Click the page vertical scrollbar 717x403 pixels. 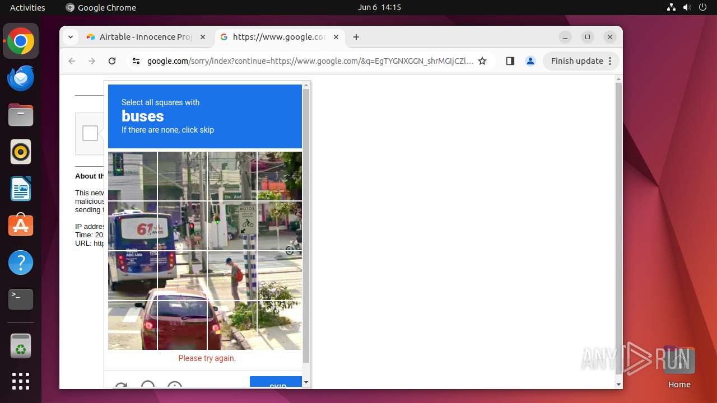(x=618, y=228)
